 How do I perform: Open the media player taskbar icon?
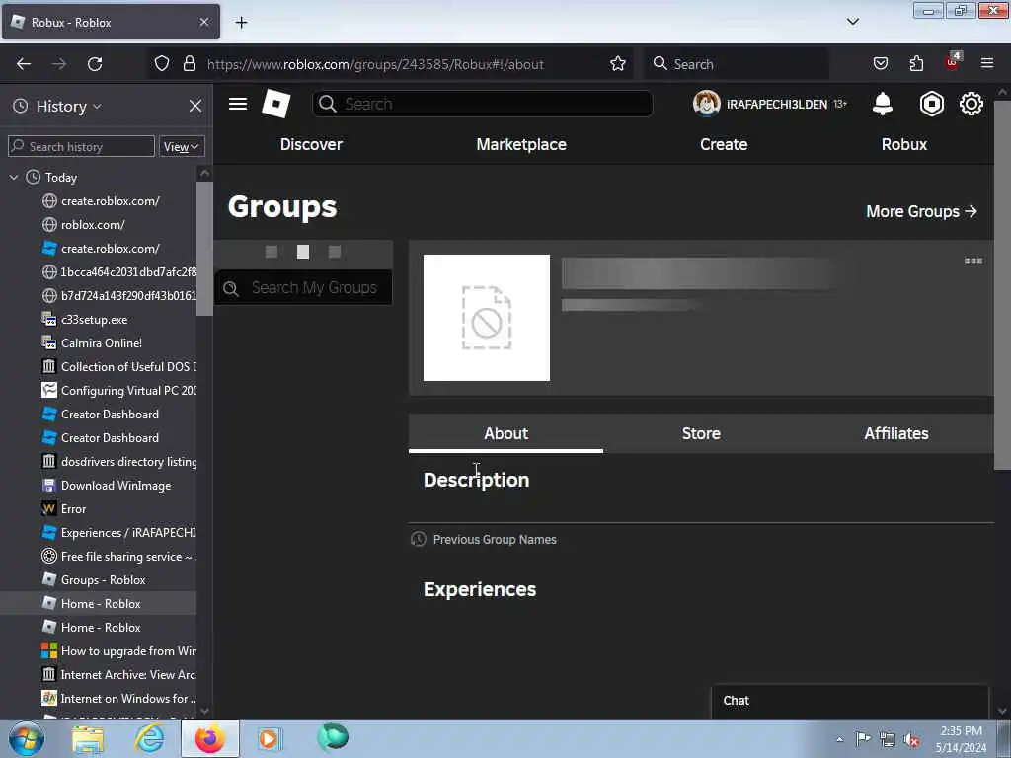click(270, 739)
